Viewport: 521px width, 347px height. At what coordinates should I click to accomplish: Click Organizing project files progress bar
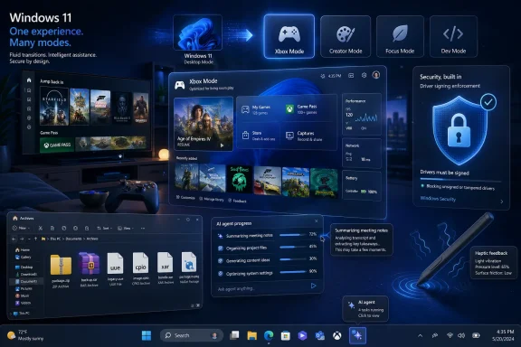click(x=292, y=247)
